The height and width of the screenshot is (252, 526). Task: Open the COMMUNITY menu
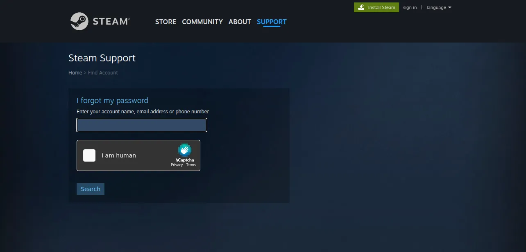[x=202, y=22]
